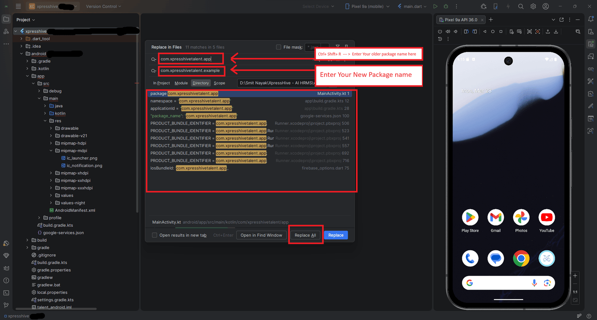Start debugging with the bug icon
The image size is (597, 320).
(x=446, y=6)
